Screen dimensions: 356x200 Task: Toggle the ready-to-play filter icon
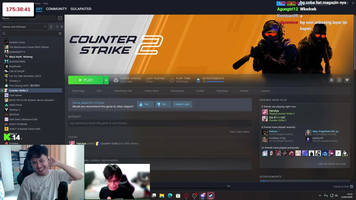(62, 27)
